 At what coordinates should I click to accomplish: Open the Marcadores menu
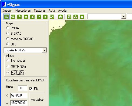23,11
